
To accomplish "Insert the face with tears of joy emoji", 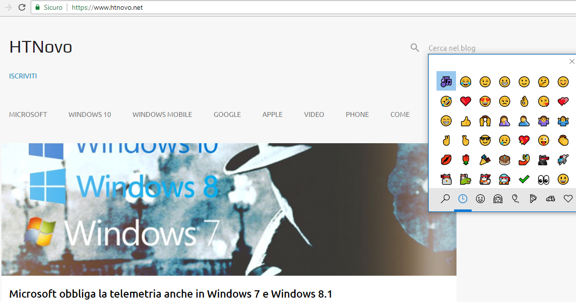I will tap(465, 81).
